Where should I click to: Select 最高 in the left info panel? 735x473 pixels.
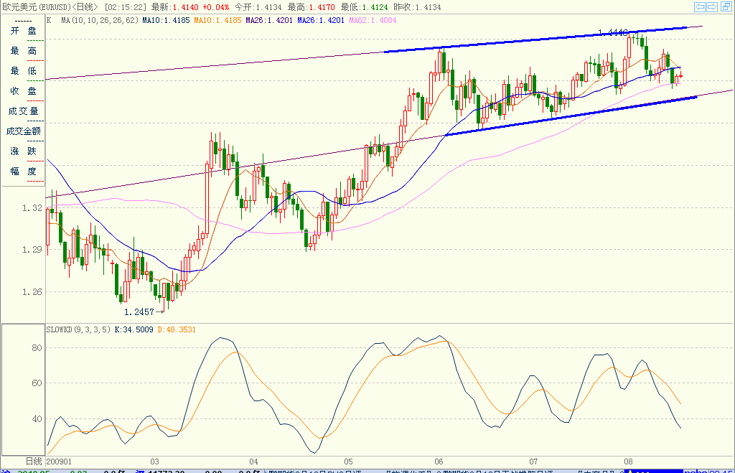pos(23,51)
